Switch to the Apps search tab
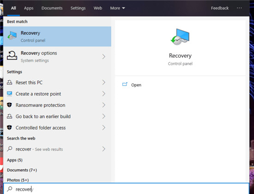 pos(29,8)
